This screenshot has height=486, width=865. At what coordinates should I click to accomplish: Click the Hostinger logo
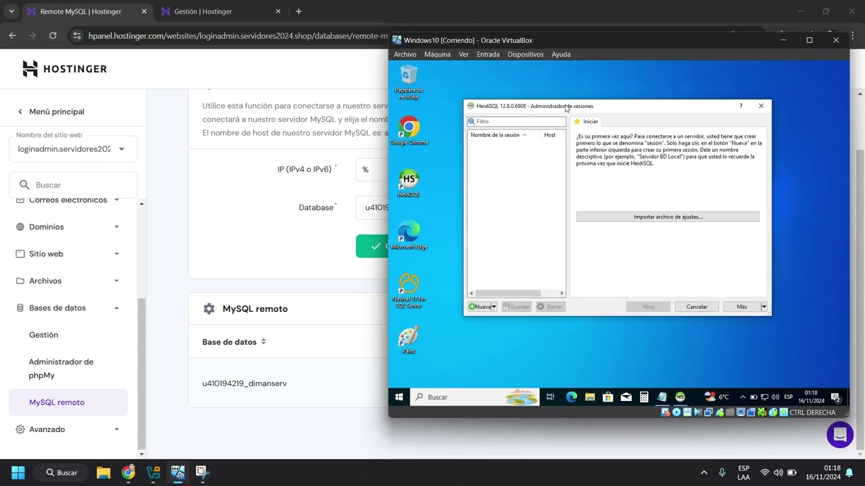[64, 69]
